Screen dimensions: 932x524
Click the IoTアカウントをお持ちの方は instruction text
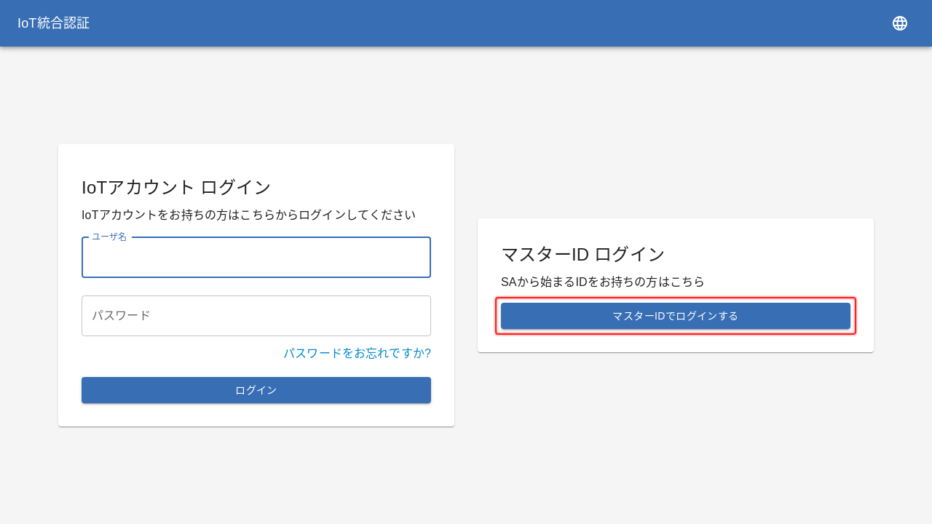pos(248,215)
